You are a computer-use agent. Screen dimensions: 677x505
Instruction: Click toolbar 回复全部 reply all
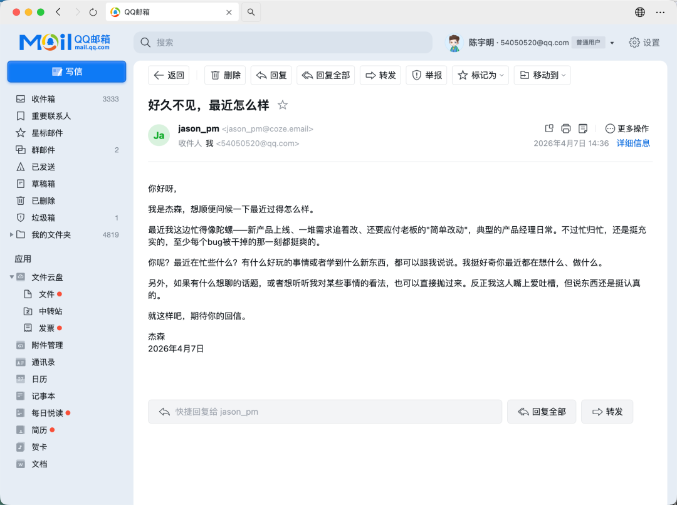tap(326, 75)
